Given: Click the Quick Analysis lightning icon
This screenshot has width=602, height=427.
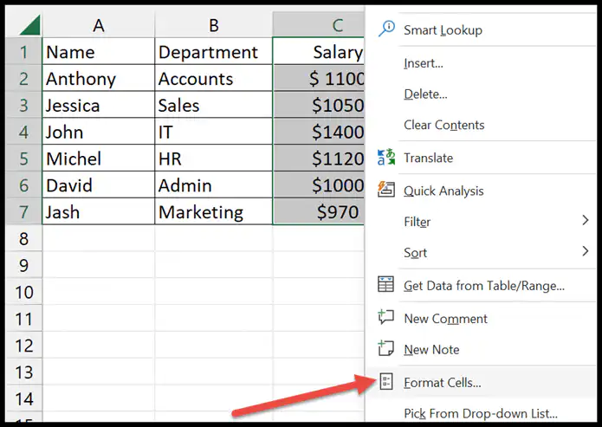Looking at the screenshot, I should tap(386, 190).
